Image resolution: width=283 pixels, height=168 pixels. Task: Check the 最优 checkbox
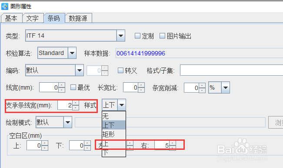coord(73,87)
